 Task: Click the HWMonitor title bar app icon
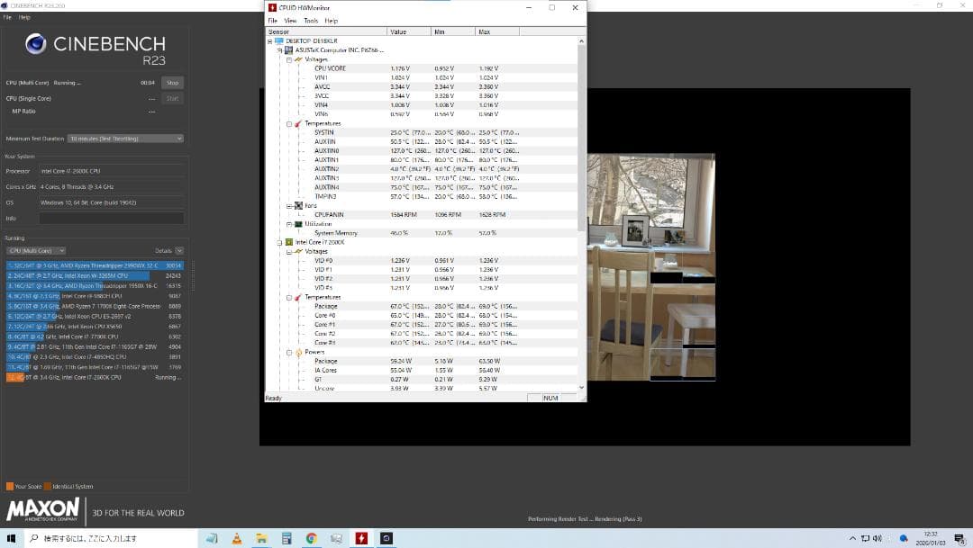point(272,7)
